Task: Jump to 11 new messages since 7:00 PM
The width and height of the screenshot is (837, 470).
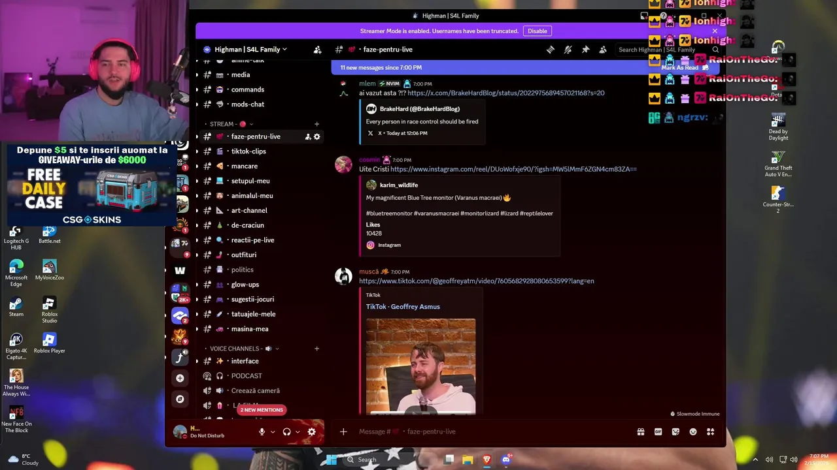Action: click(x=381, y=67)
